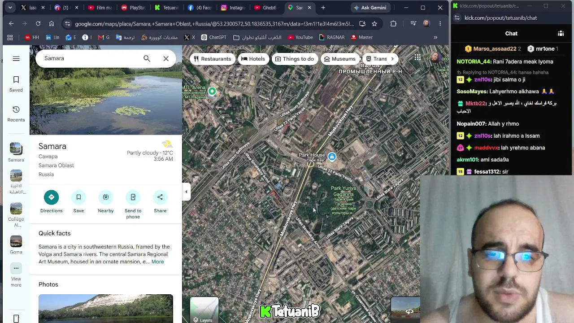Screen dimensions: 574x323
Task: Bookmark this page with the star
Action: (374, 24)
